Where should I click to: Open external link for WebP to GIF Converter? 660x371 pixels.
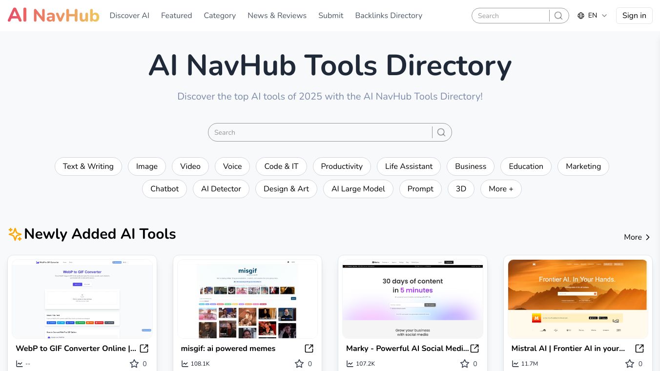coord(144,349)
